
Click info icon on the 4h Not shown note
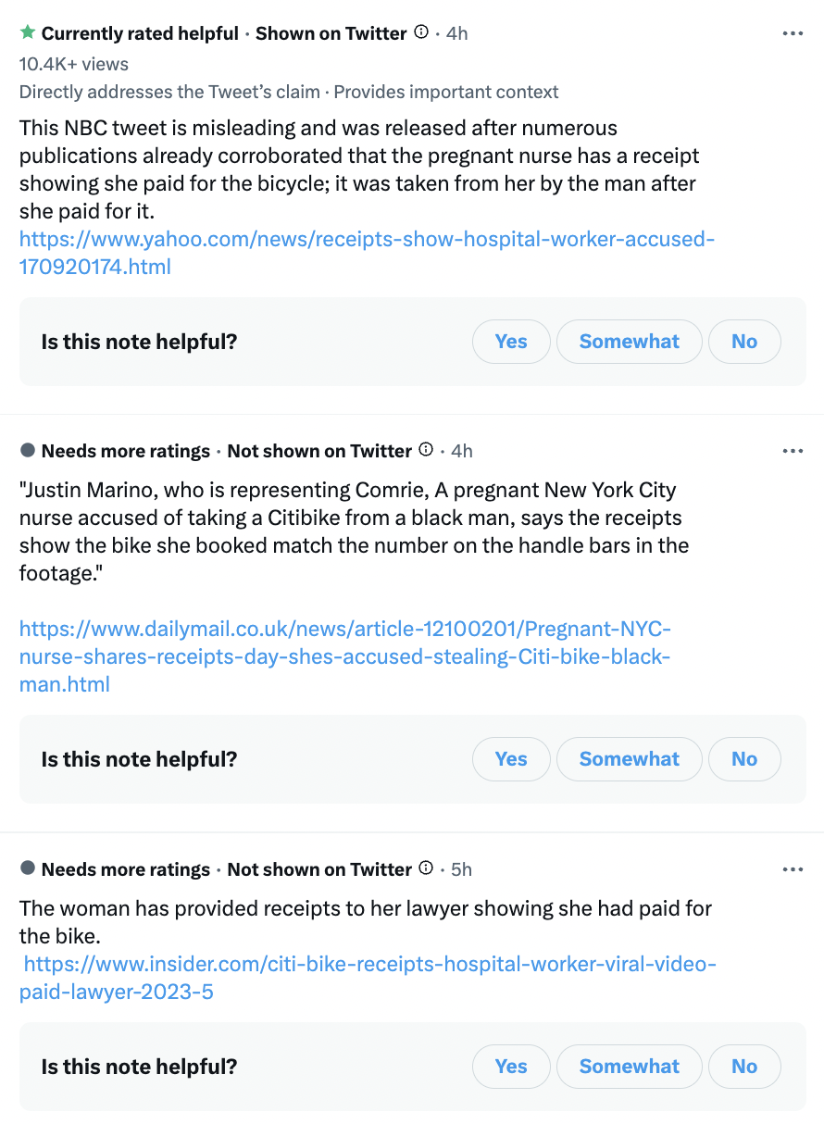[426, 450]
